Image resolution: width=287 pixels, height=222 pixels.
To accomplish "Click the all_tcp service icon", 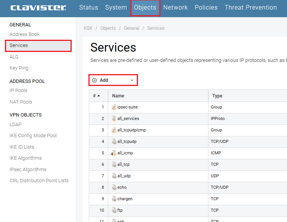I will (x=114, y=165).
